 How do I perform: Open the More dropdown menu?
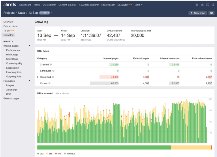coord(138,5)
